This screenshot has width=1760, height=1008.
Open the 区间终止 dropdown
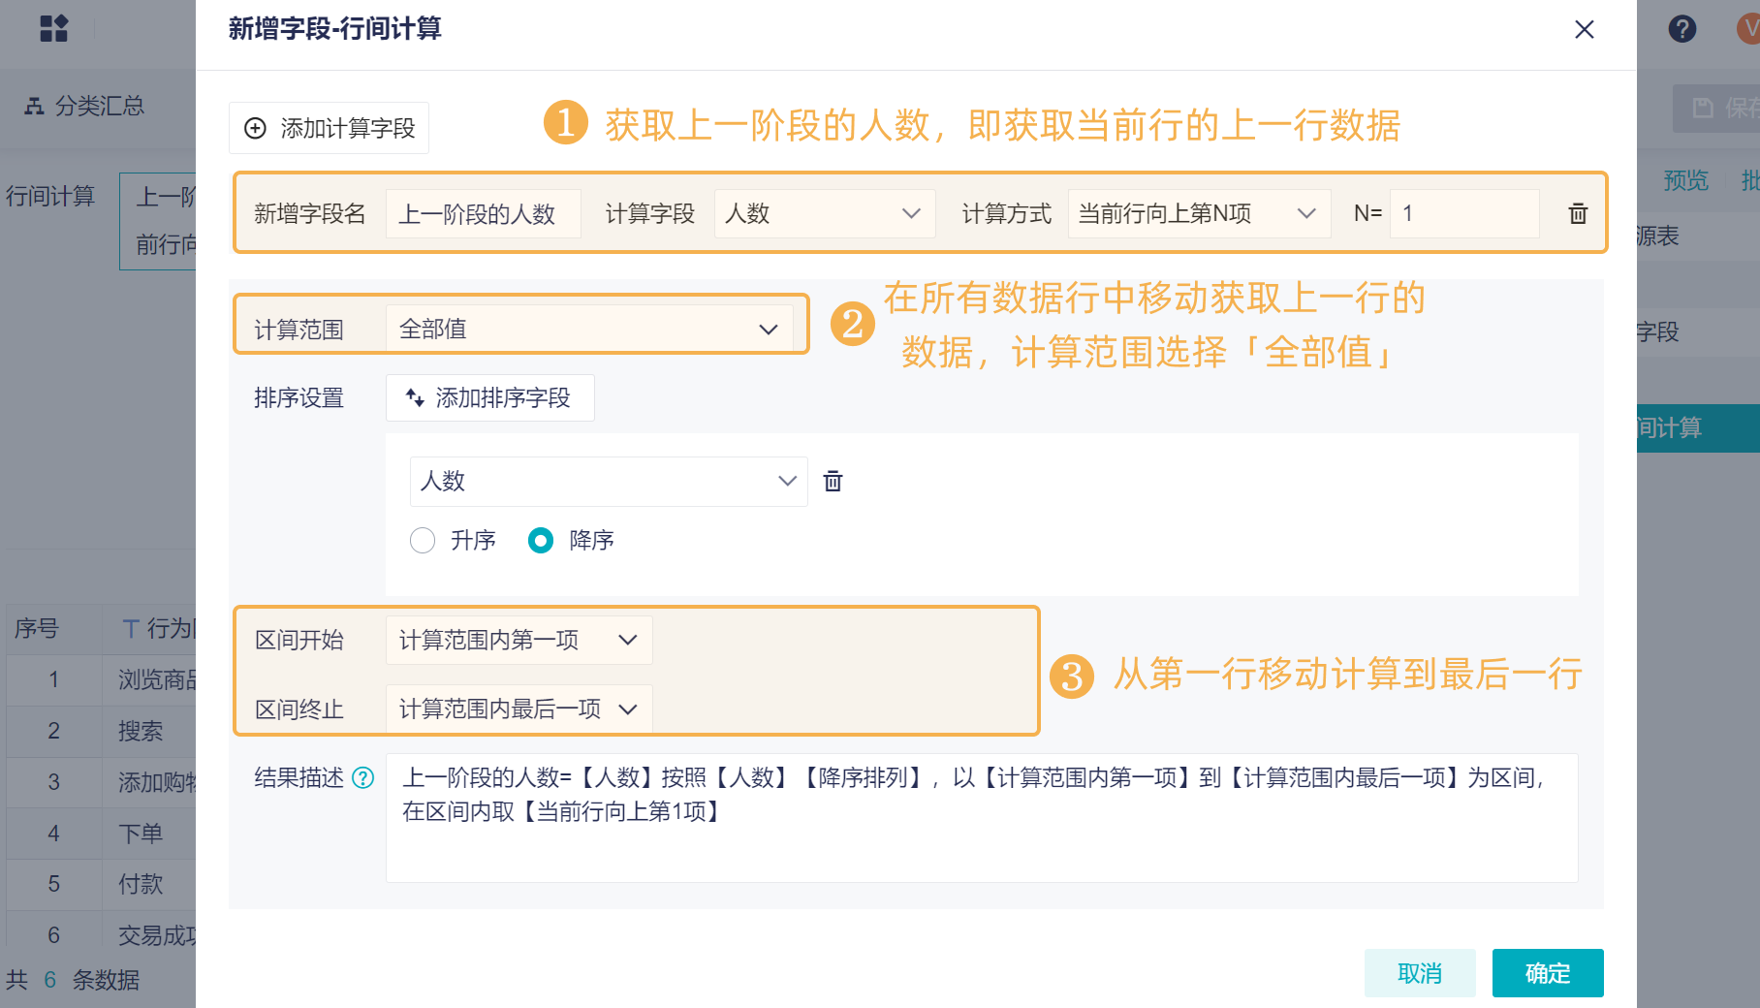tap(519, 709)
